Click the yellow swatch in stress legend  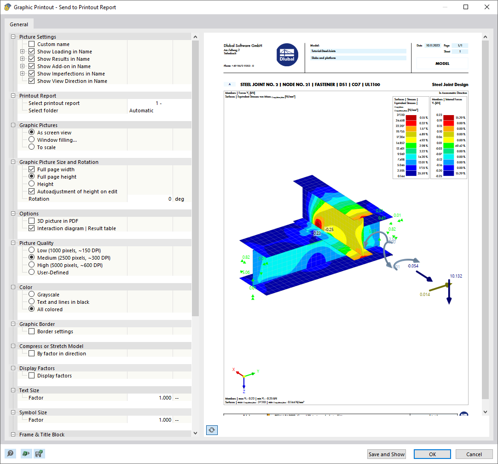pyautogui.click(x=411, y=140)
